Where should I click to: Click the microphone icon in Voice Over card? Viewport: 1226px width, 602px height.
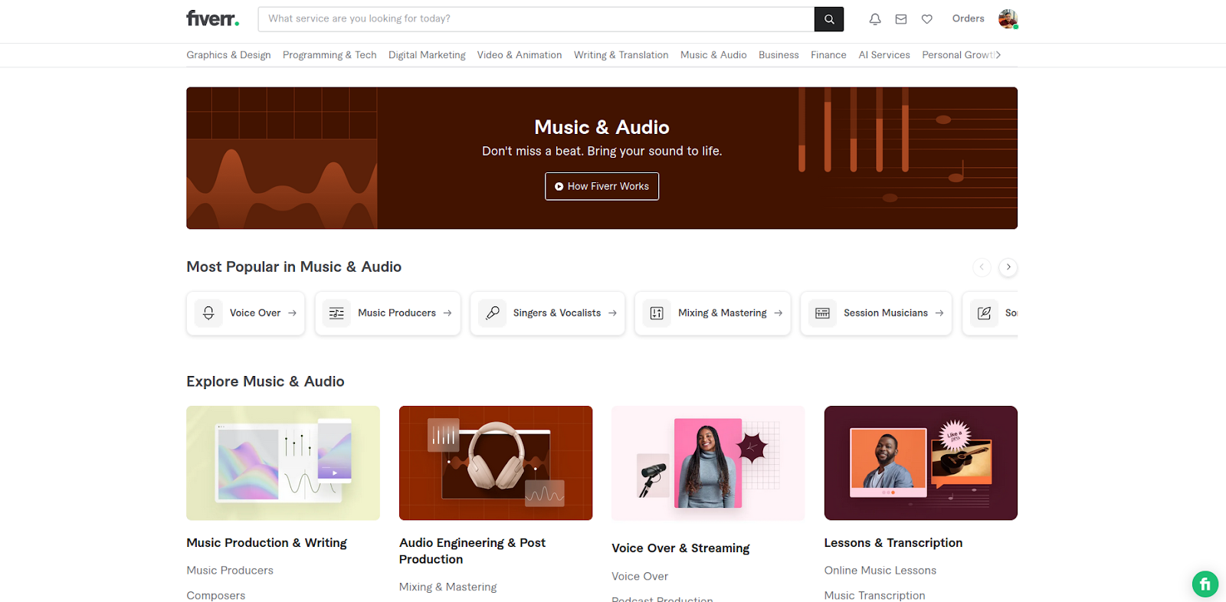(x=208, y=313)
